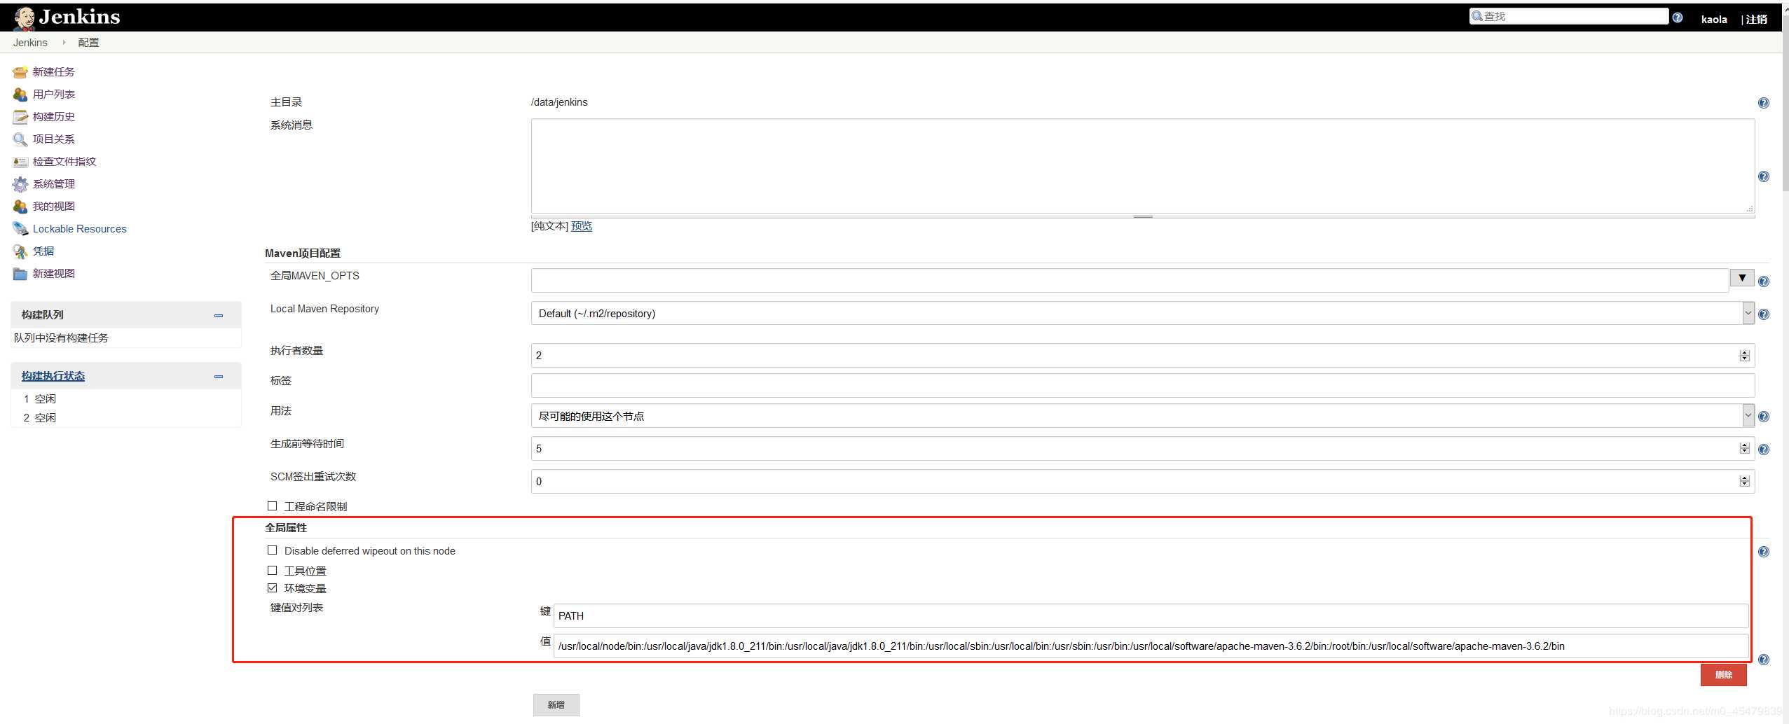Viewport: 1789px width, 724px height.
Task: Click 删除 delete button
Action: point(1723,675)
